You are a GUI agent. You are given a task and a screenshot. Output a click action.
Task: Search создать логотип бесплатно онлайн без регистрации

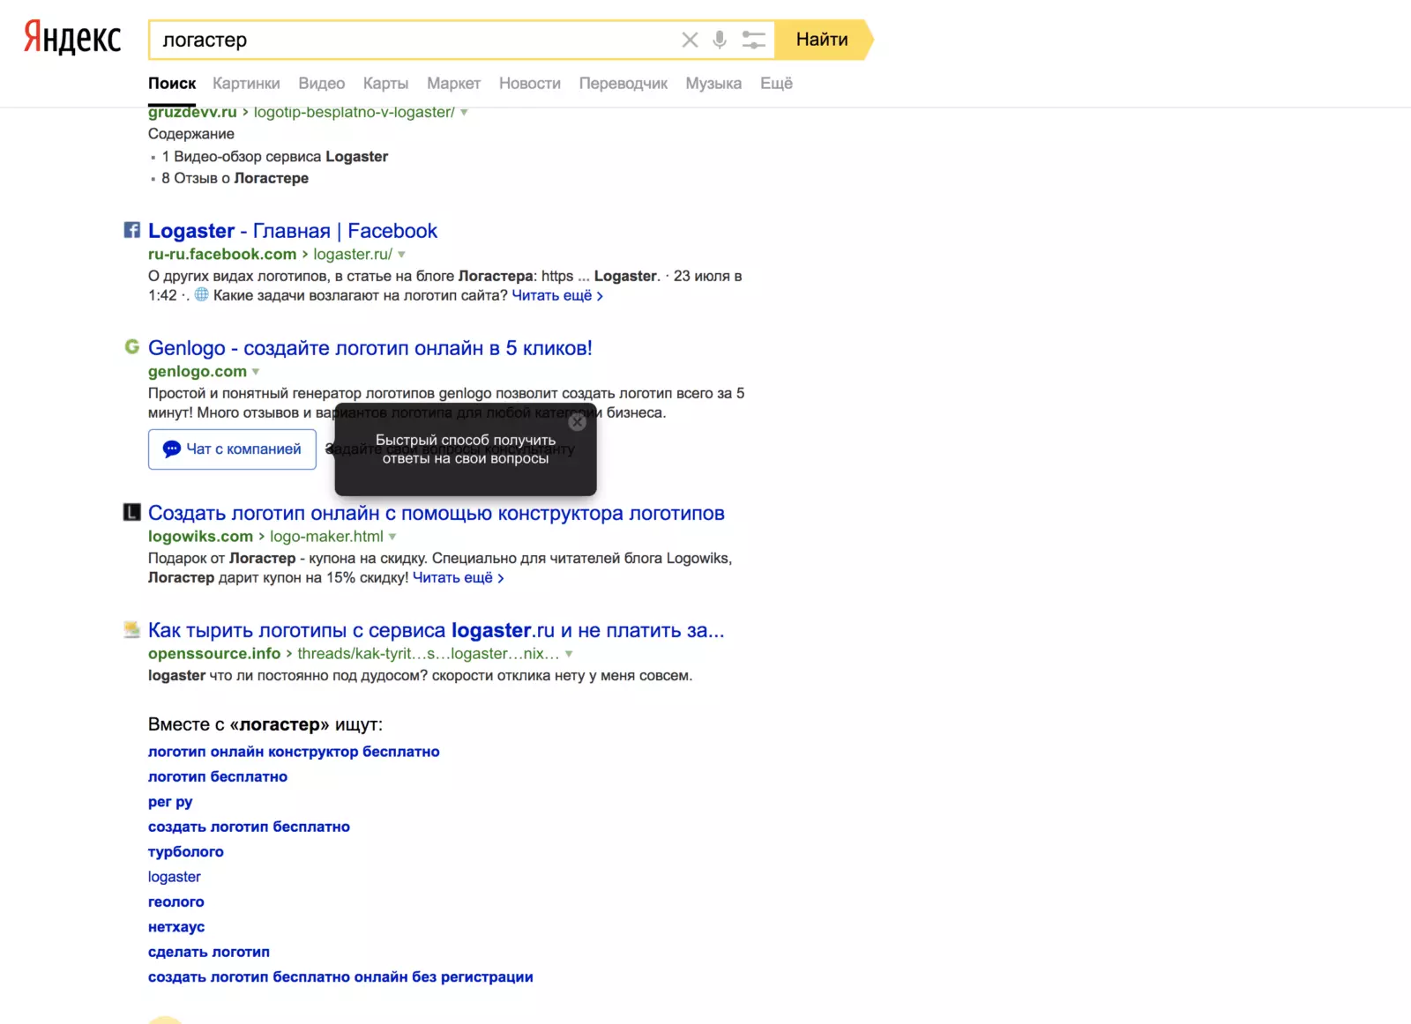tap(340, 976)
